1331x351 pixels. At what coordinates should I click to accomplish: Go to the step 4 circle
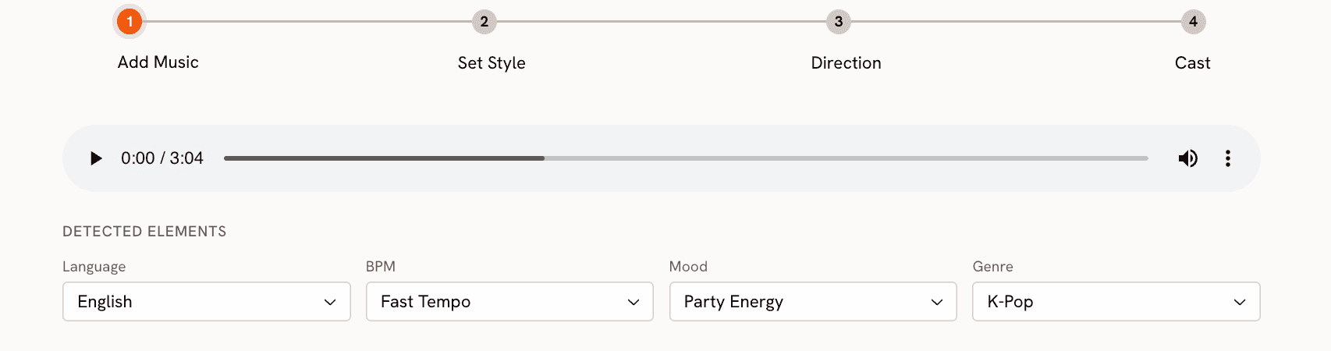click(1192, 22)
